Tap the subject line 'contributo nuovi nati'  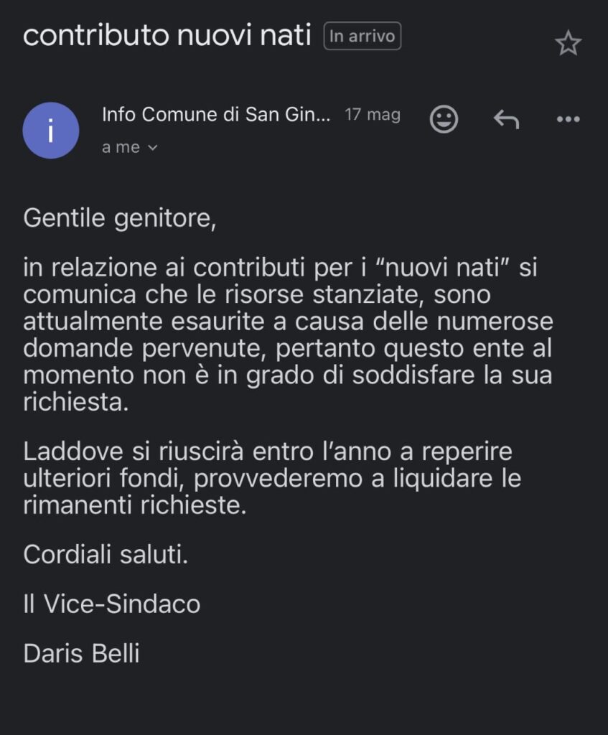(167, 35)
